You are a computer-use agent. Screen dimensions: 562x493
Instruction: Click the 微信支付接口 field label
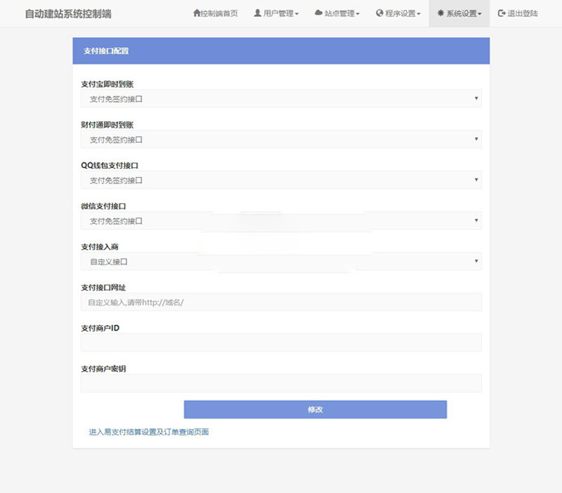103,206
